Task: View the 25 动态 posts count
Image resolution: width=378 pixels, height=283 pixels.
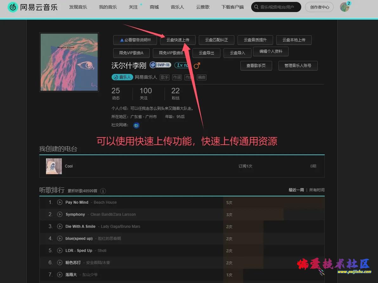Action: pos(116,93)
